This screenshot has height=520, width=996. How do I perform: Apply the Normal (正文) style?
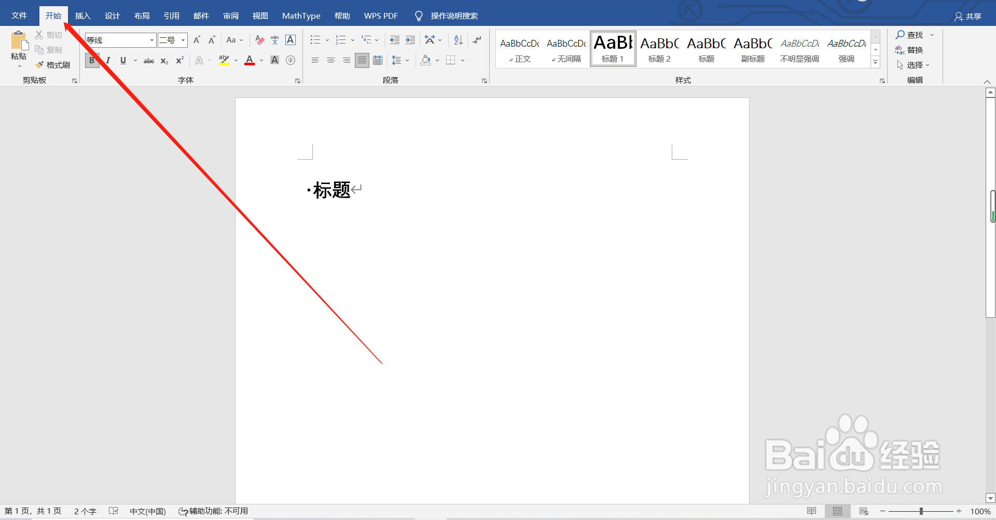[x=520, y=49]
